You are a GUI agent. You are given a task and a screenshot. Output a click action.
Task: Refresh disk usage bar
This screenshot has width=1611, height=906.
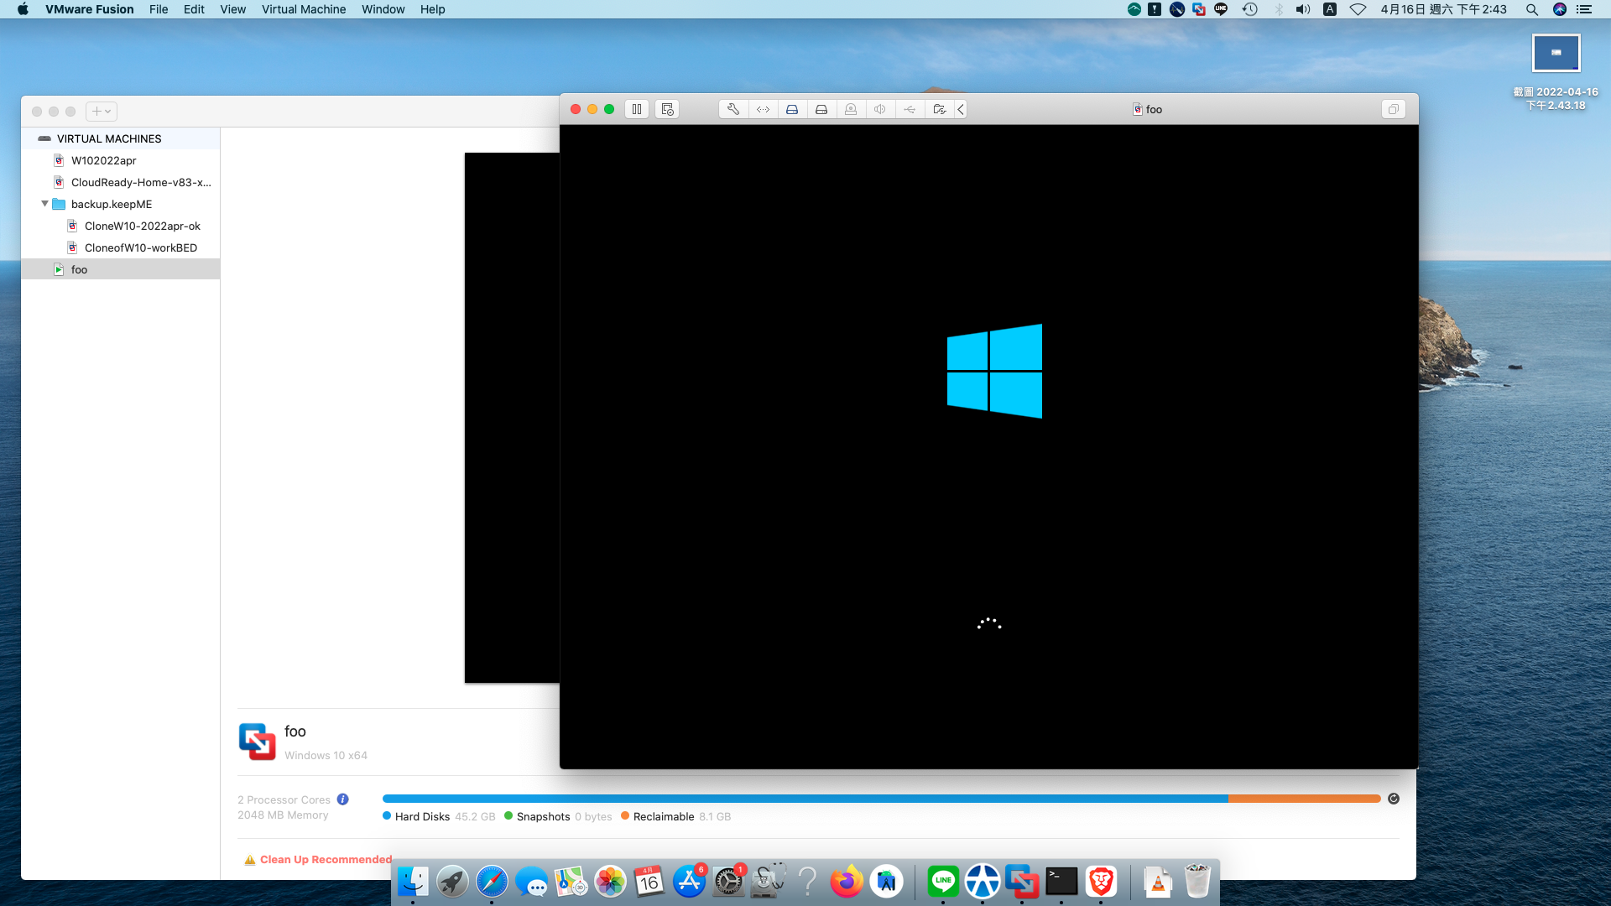1394,799
